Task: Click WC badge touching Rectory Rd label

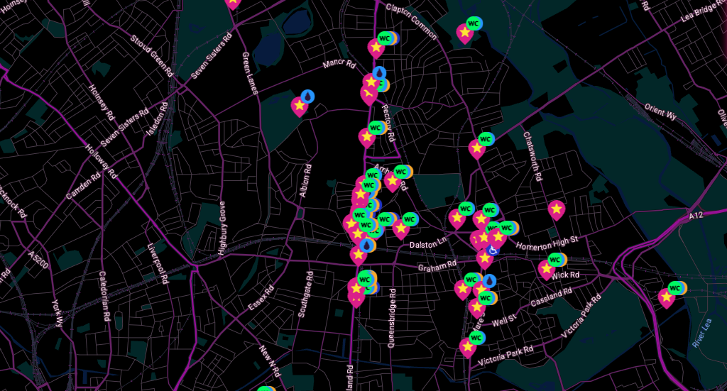Action: tap(376, 128)
